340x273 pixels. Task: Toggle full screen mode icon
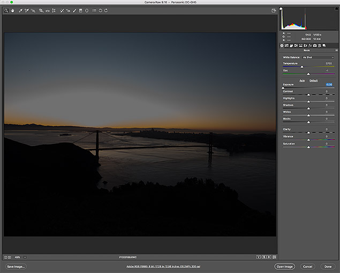[x=274, y=11]
